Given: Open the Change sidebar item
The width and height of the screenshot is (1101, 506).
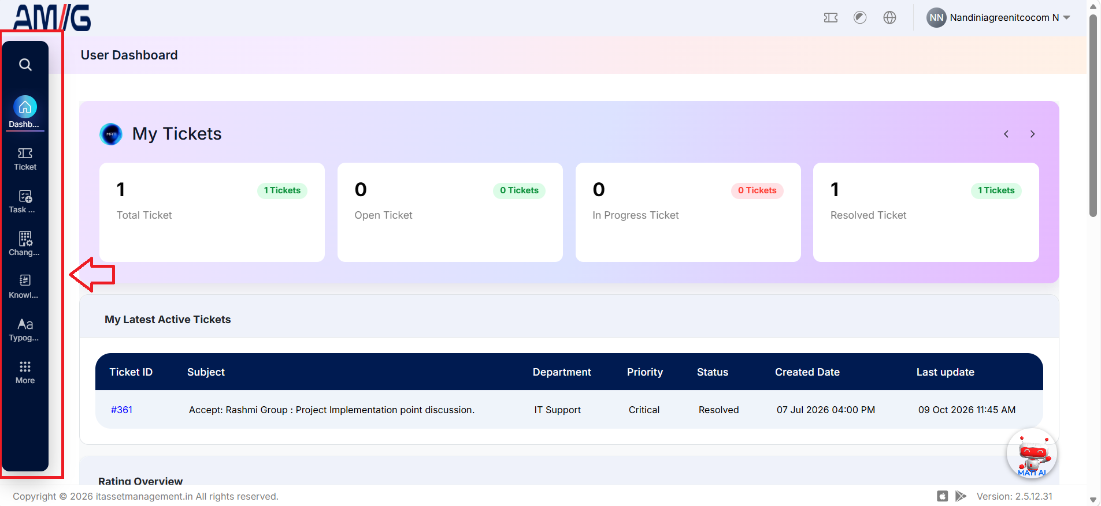Looking at the screenshot, I should 25,244.
